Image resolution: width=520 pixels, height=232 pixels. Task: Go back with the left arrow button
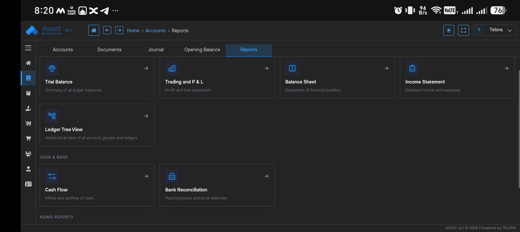(x=107, y=30)
